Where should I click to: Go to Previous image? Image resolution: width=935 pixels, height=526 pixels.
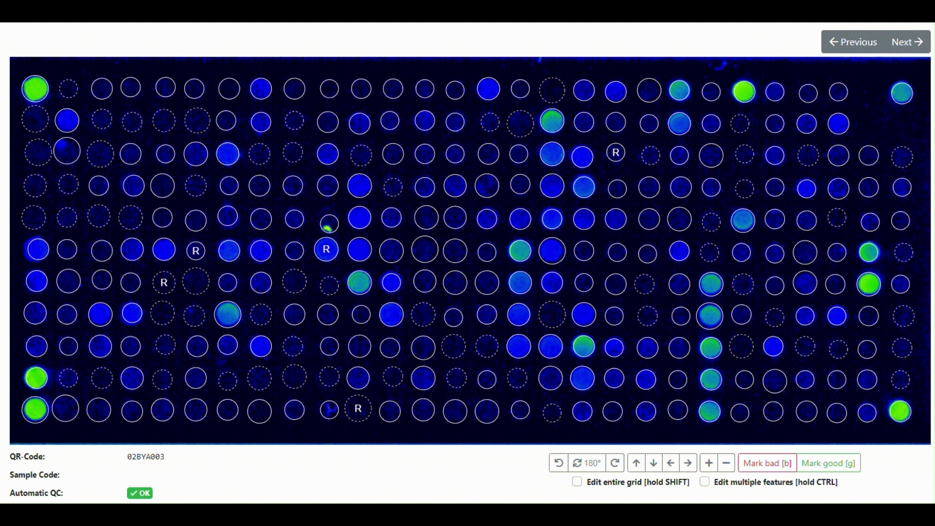pos(853,42)
